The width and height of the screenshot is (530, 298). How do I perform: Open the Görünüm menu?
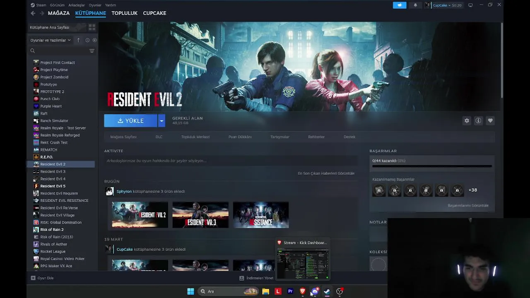pyautogui.click(x=57, y=5)
